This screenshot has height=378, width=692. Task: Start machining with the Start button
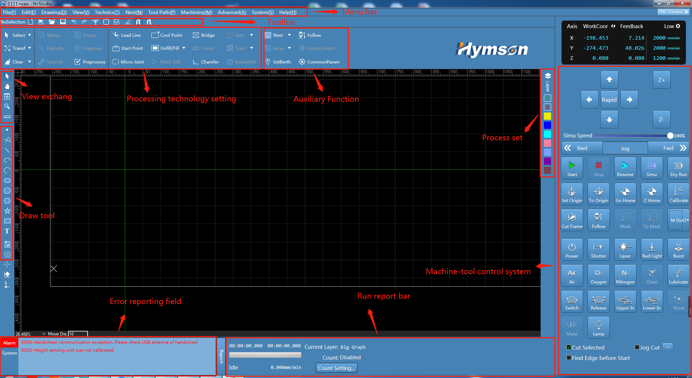click(572, 168)
